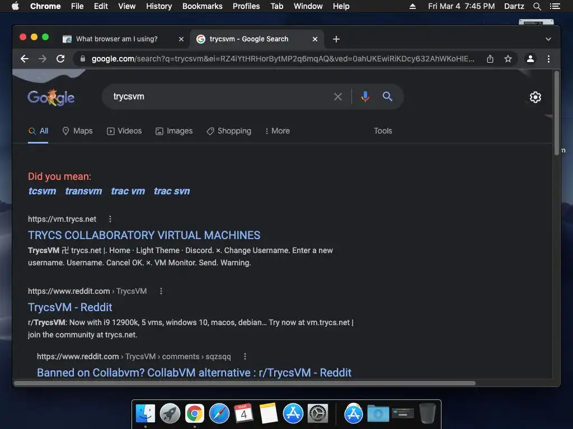Click the eject icon in the menu bar
Image resolution: width=573 pixels, height=429 pixels.
pos(412,6)
